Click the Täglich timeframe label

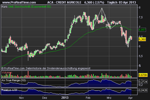pos(112,2)
